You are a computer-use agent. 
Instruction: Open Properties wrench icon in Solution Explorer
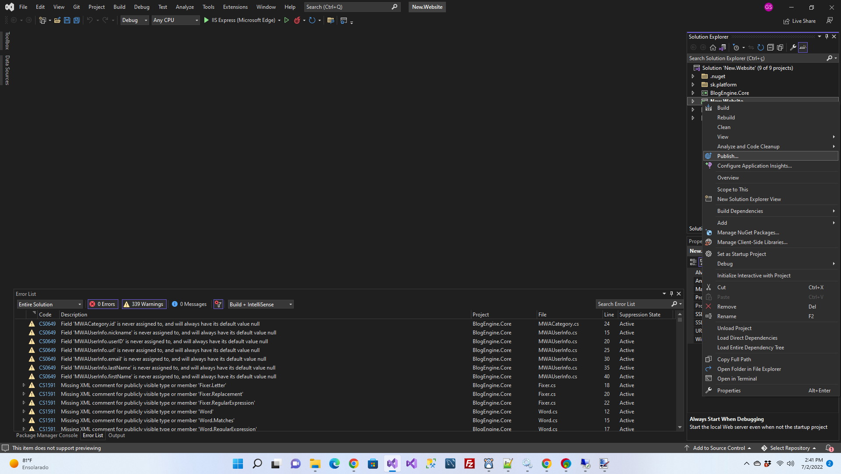(x=793, y=47)
